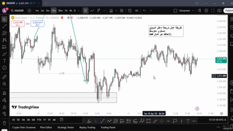Expand the chart type dropdown arrow
This screenshot has width=233, height=131.
click(104, 11)
